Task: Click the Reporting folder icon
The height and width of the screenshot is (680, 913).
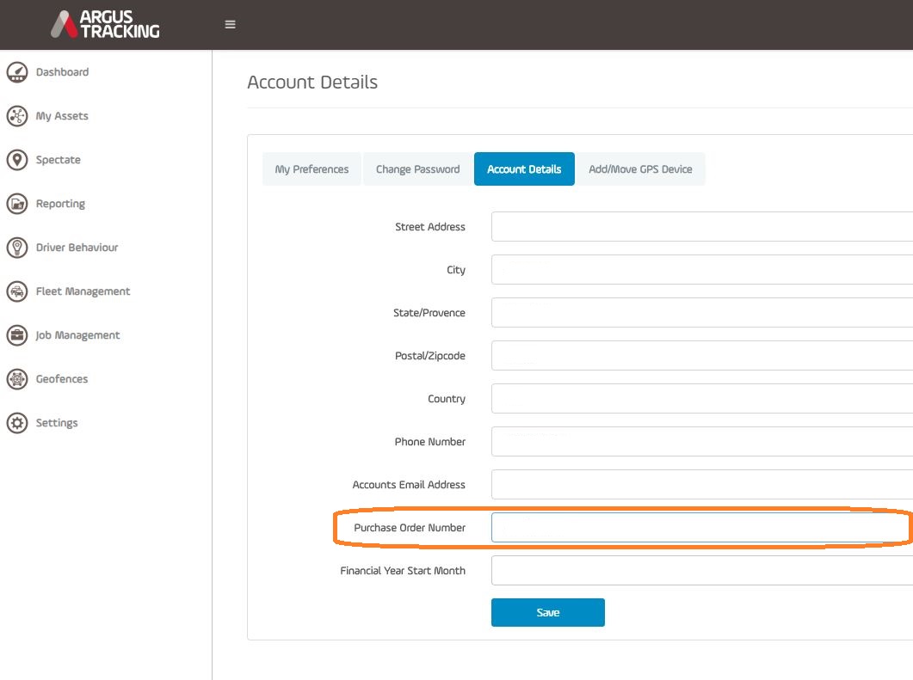Action: (x=17, y=204)
